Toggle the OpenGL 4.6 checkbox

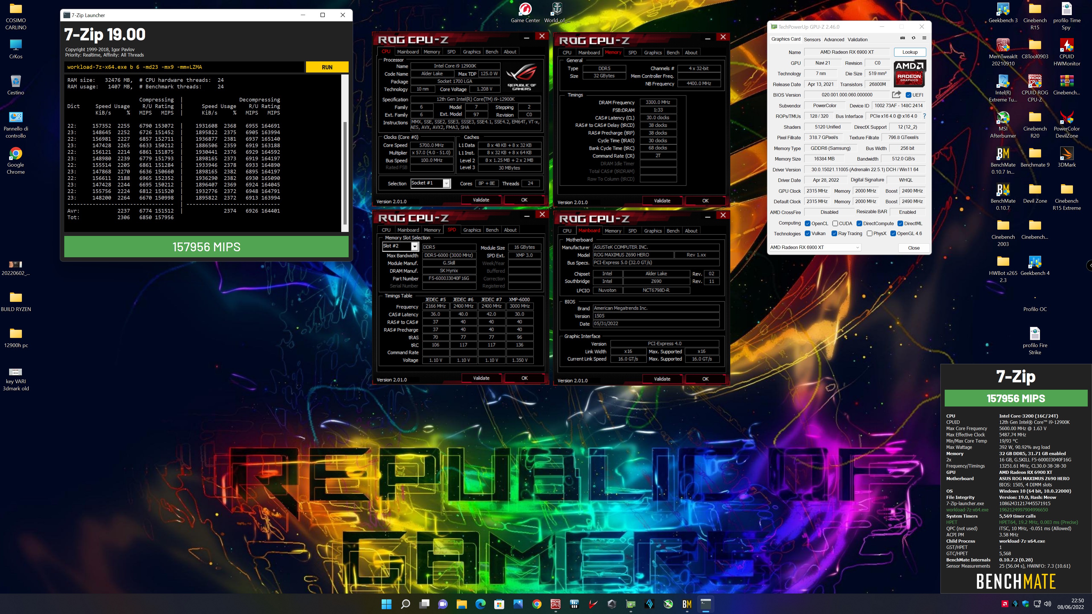point(893,233)
